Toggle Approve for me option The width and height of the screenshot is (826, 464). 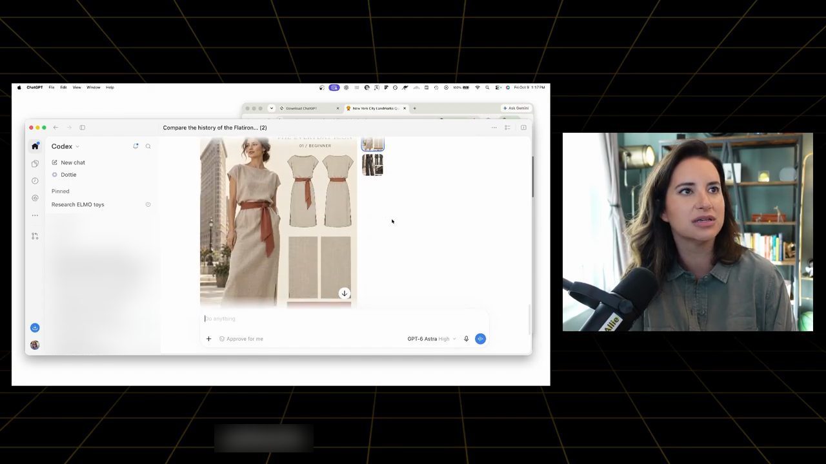241,338
